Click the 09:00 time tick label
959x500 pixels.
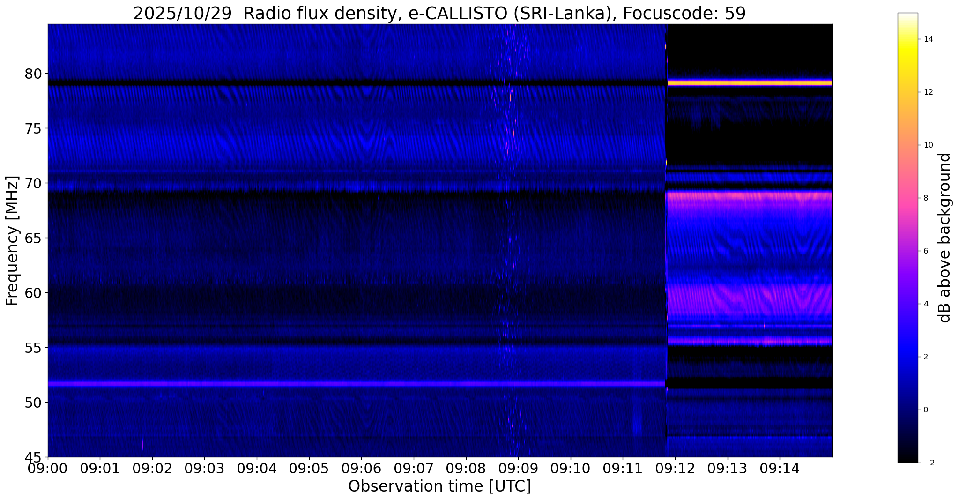coord(48,468)
